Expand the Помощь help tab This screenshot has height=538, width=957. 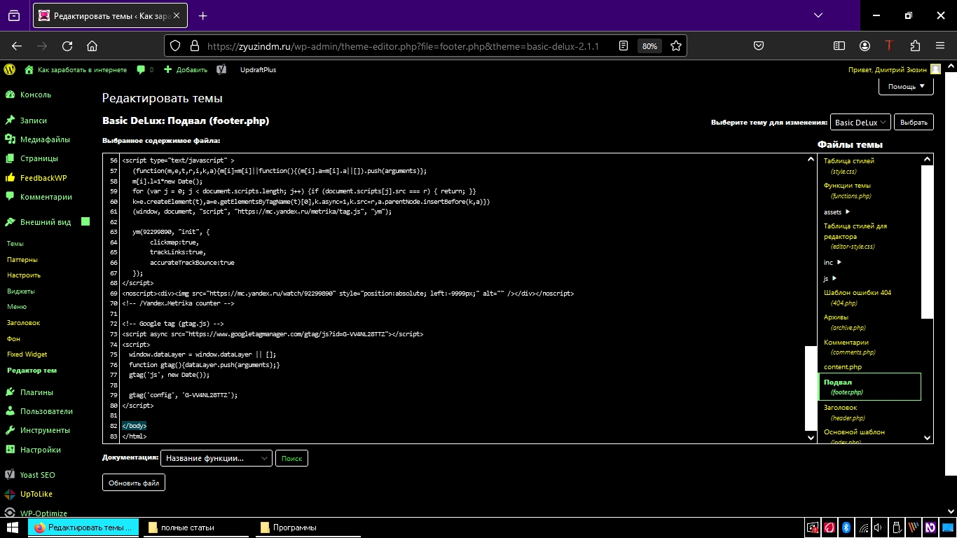click(906, 86)
